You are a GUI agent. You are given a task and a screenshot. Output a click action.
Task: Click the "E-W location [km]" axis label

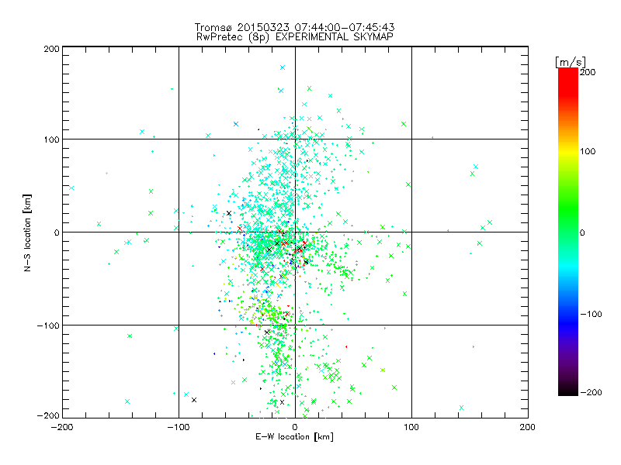point(294,437)
